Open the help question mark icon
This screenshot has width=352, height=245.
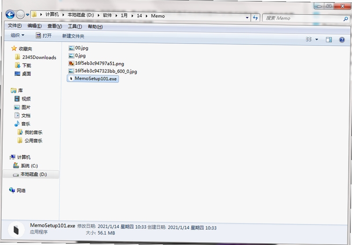[x=342, y=40]
